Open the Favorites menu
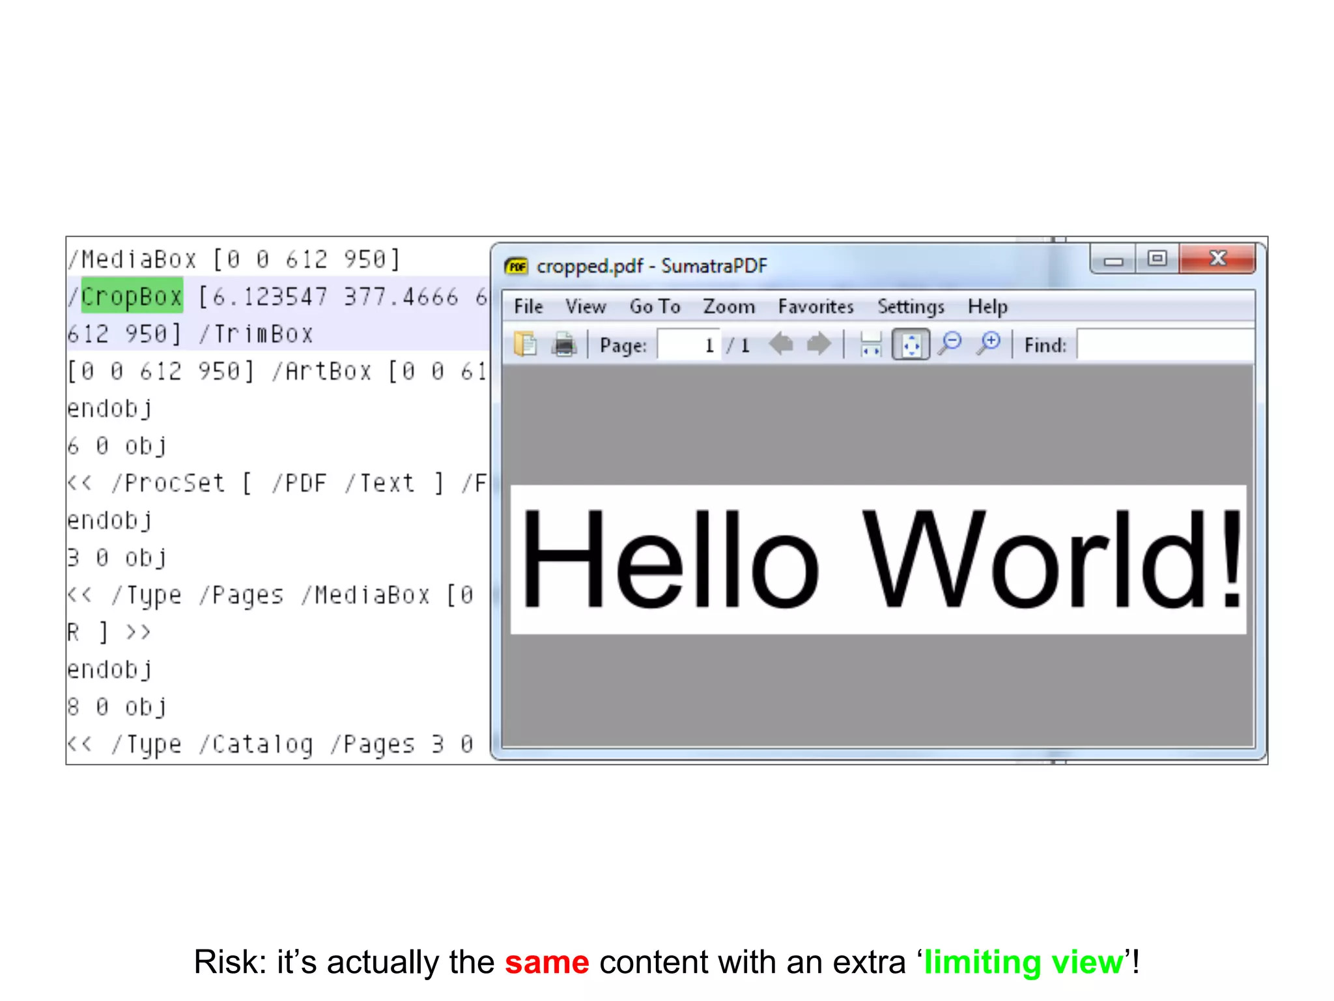Viewport: 1334px width, 1001px height. click(x=816, y=306)
